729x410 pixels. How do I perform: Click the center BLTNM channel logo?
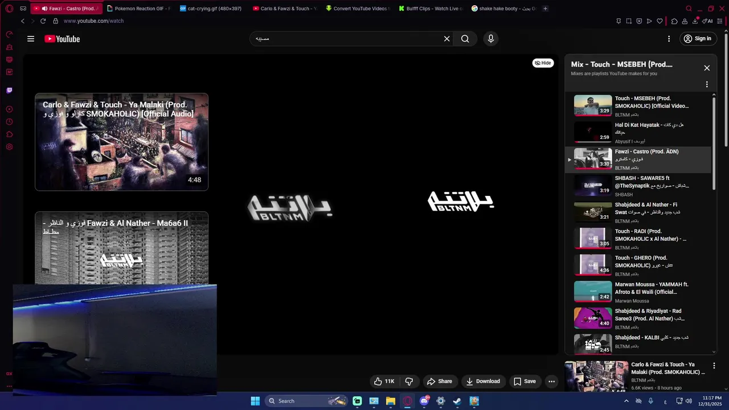(x=290, y=207)
